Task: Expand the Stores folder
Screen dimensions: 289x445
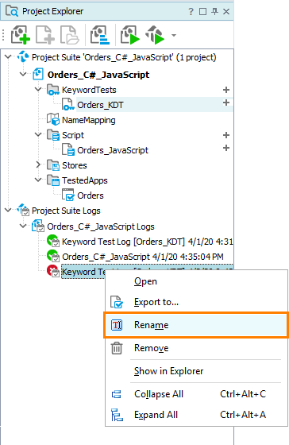Action: (x=38, y=164)
